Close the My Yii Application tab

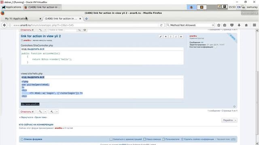(x=40, y=19)
